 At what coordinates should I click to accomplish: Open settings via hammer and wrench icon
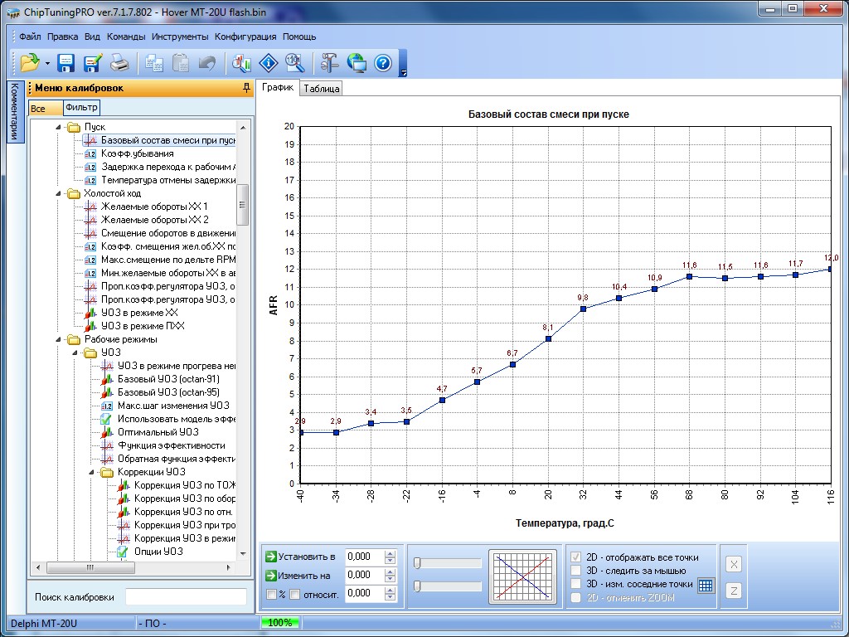pyautogui.click(x=330, y=63)
